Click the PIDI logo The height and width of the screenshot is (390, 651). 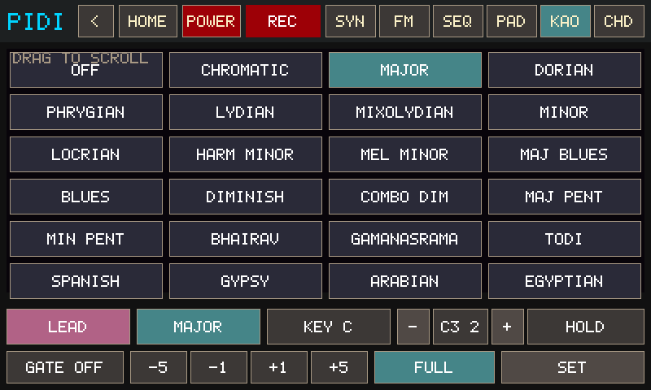36,22
